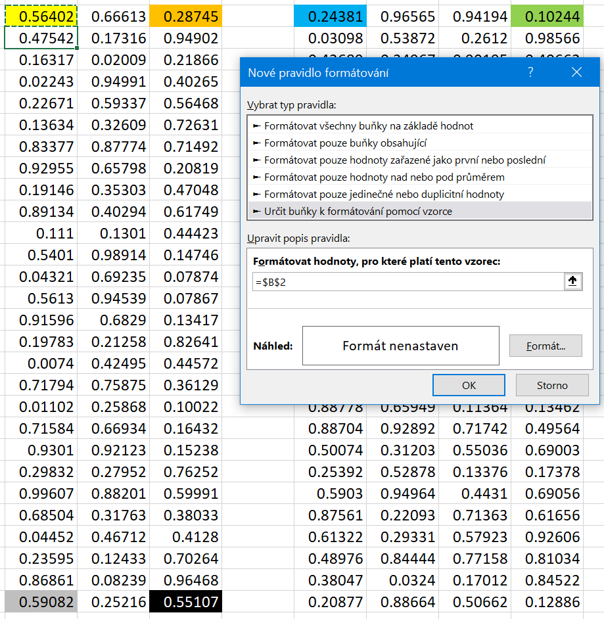Click inside the formula field showing =$B$2
Screen dimensions: 604x619
(x=394, y=281)
